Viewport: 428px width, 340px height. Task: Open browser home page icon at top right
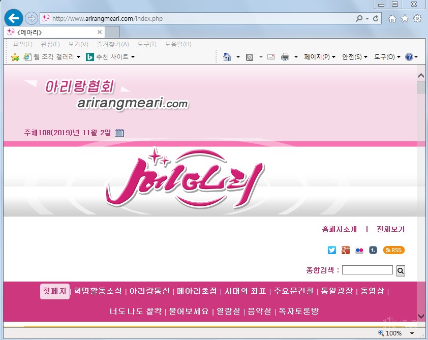pyautogui.click(x=392, y=18)
